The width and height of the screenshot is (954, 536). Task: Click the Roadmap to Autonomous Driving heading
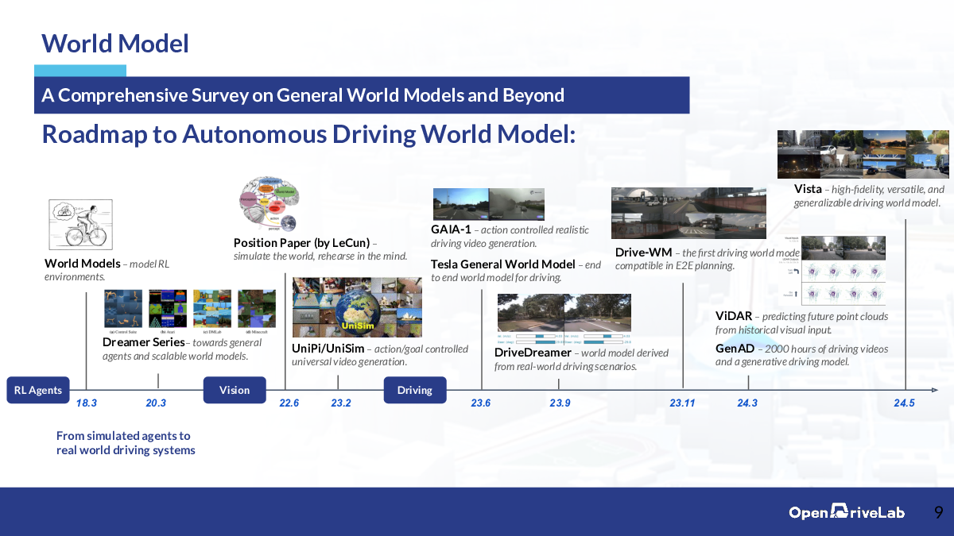[308, 134]
